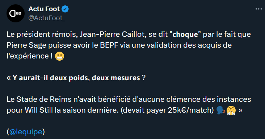Click the bold word "choque"
Image resolution: width=265 pixels, height=139 pixels.
click(x=185, y=35)
